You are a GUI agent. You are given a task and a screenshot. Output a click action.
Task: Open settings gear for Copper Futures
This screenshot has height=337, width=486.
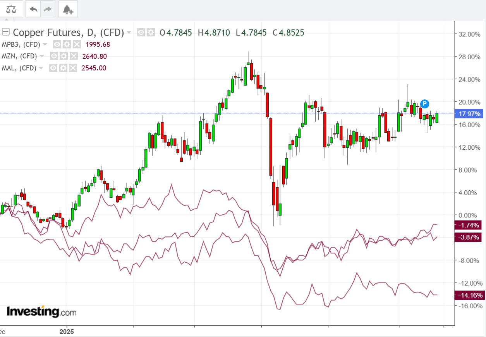pyautogui.click(x=151, y=33)
